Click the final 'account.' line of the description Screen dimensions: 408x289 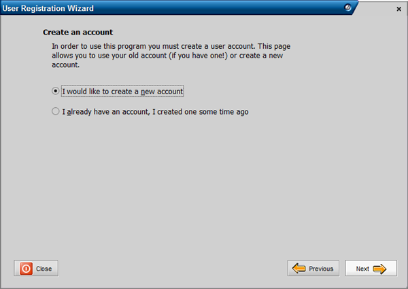click(x=66, y=66)
